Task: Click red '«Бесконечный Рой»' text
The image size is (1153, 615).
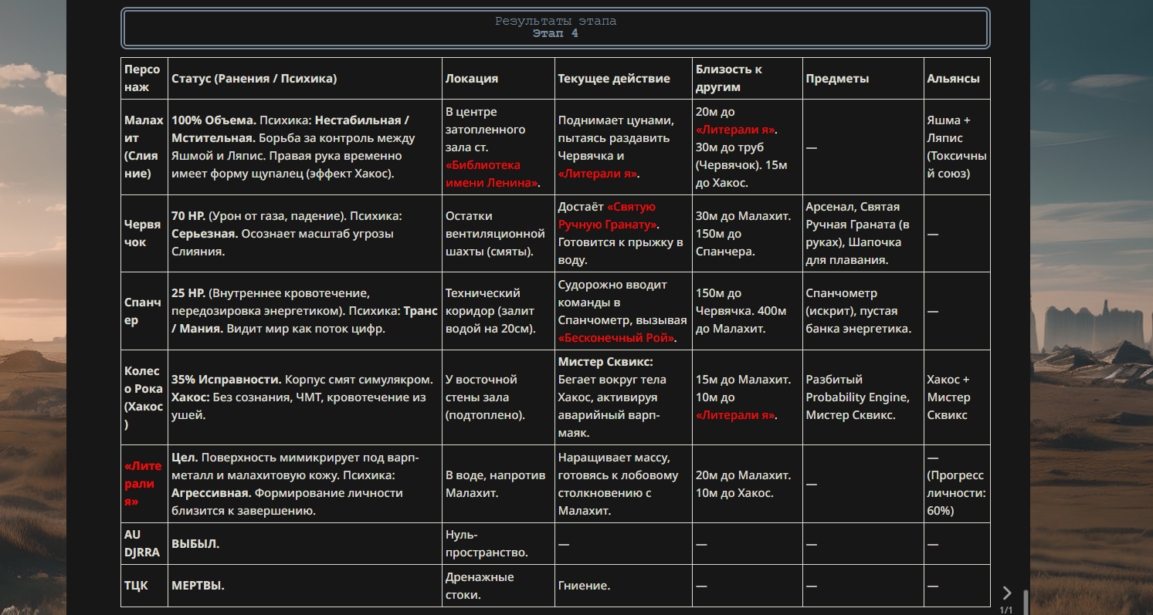Action: (617, 338)
